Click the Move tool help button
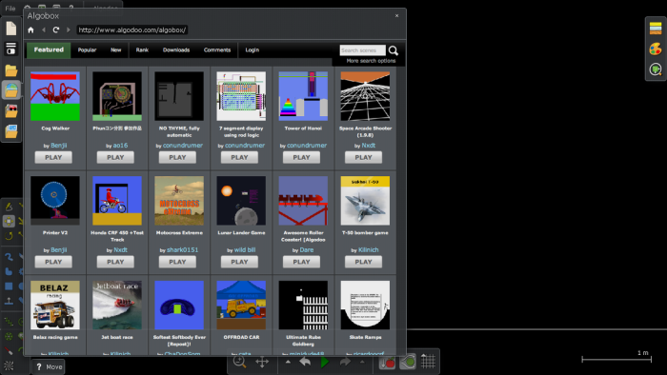This screenshot has width=667, height=375. click(x=49, y=366)
